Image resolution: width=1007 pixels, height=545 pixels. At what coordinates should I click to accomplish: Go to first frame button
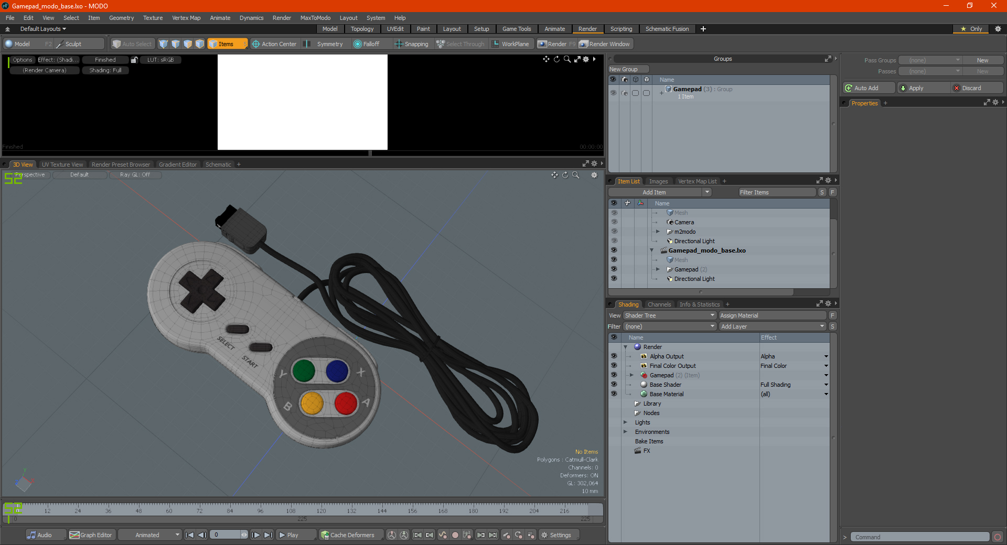coord(190,535)
